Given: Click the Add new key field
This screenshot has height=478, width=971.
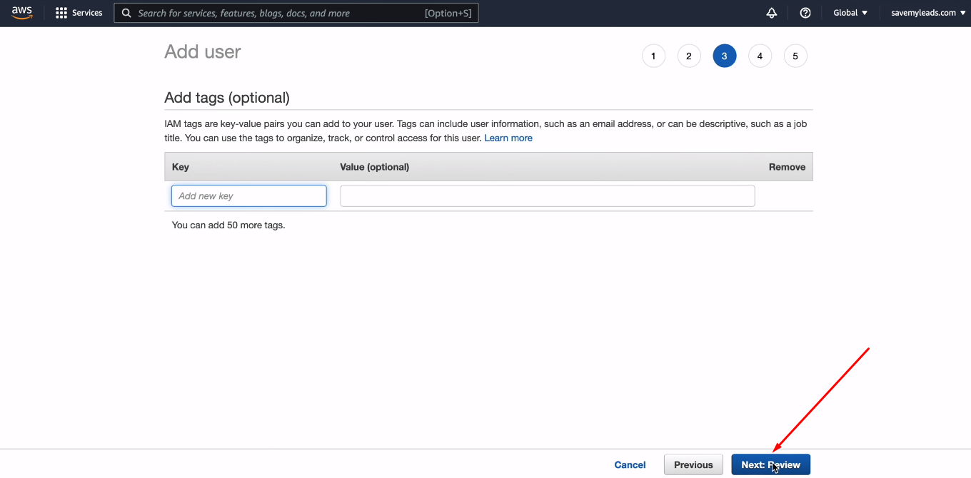Looking at the screenshot, I should tap(249, 196).
